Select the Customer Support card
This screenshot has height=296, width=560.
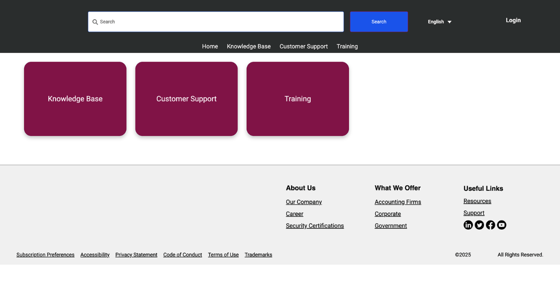pos(186,99)
